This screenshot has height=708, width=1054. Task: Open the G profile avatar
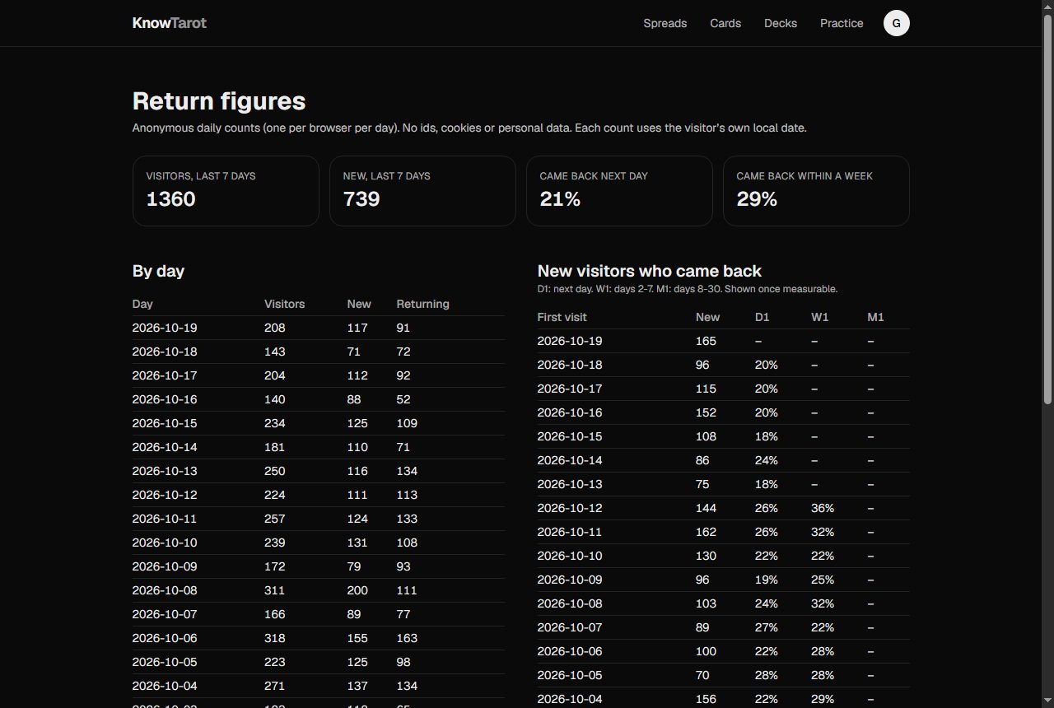coord(896,23)
